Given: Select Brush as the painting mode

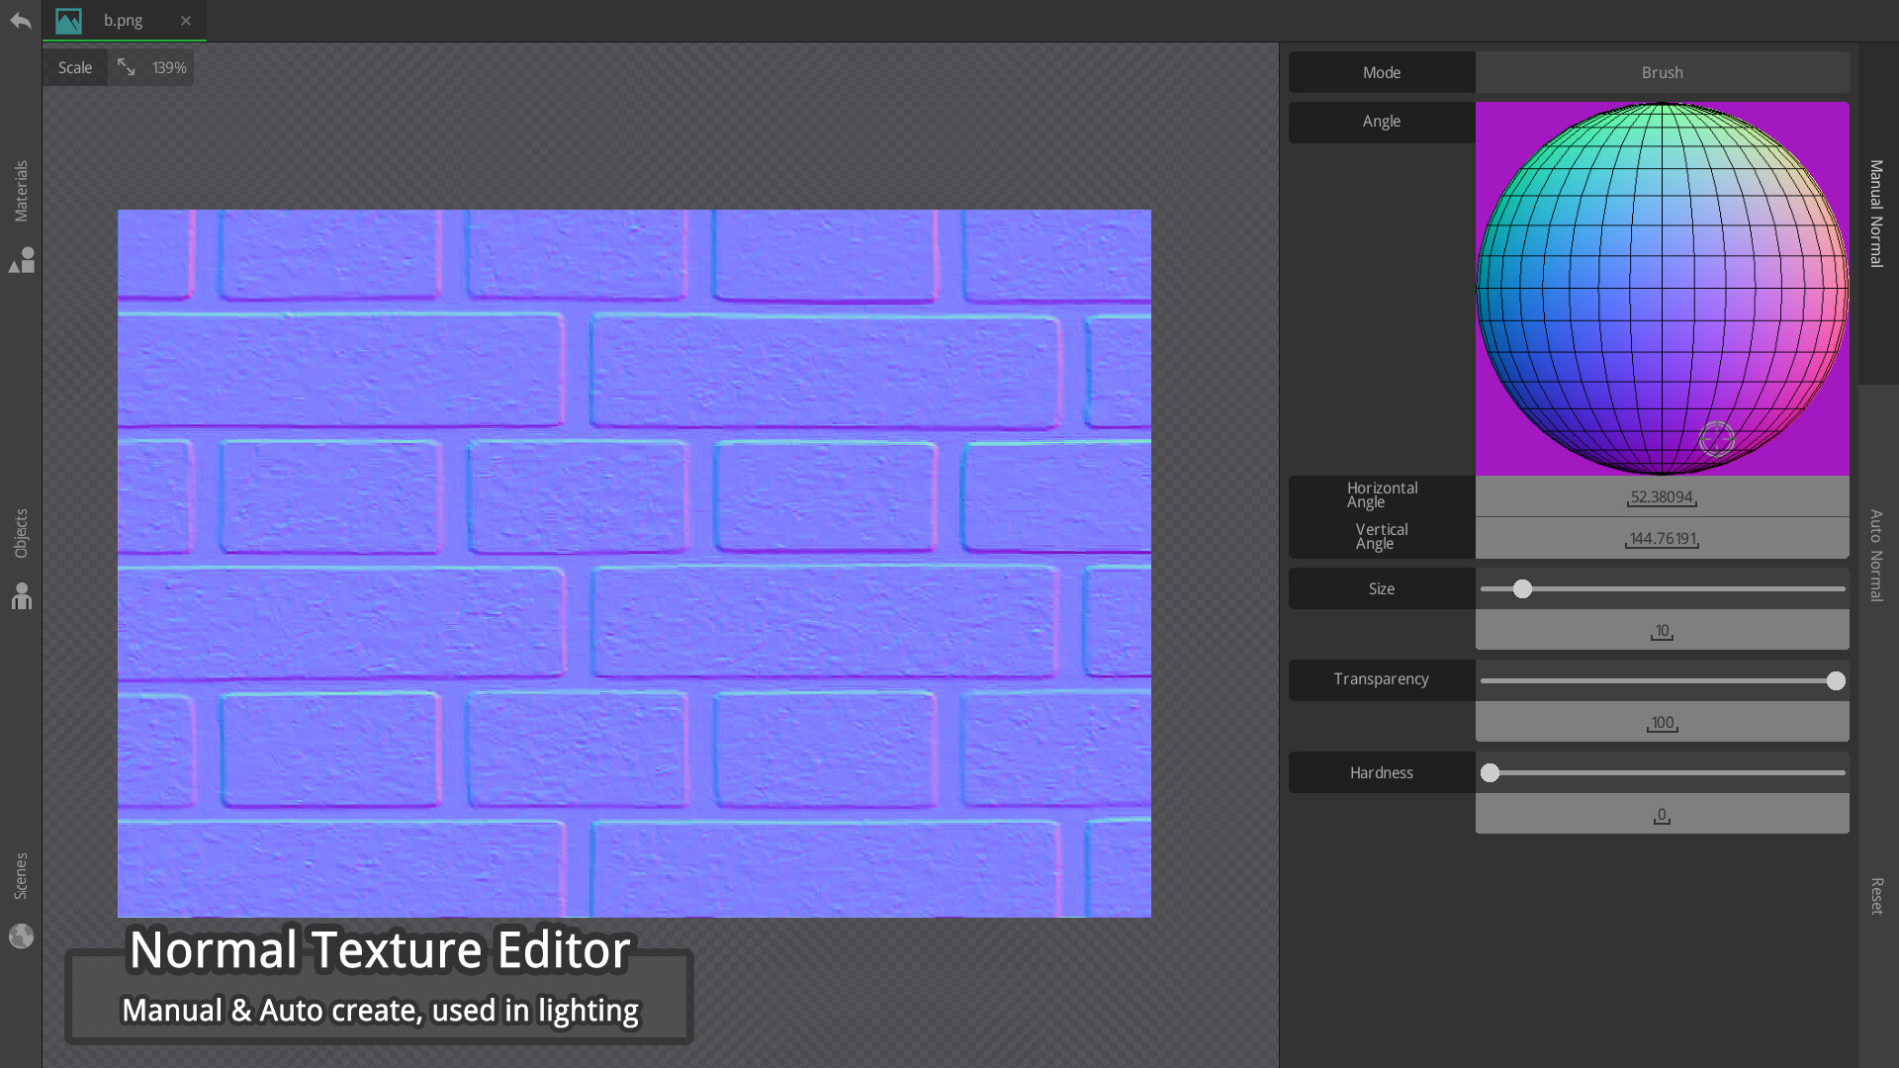Looking at the screenshot, I should (x=1662, y=72).
